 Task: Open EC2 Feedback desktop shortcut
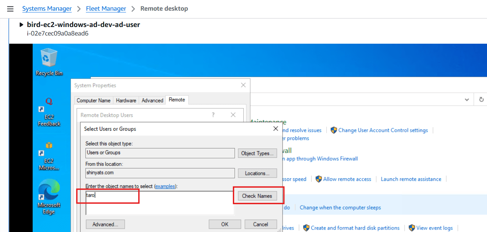point(49,112)
